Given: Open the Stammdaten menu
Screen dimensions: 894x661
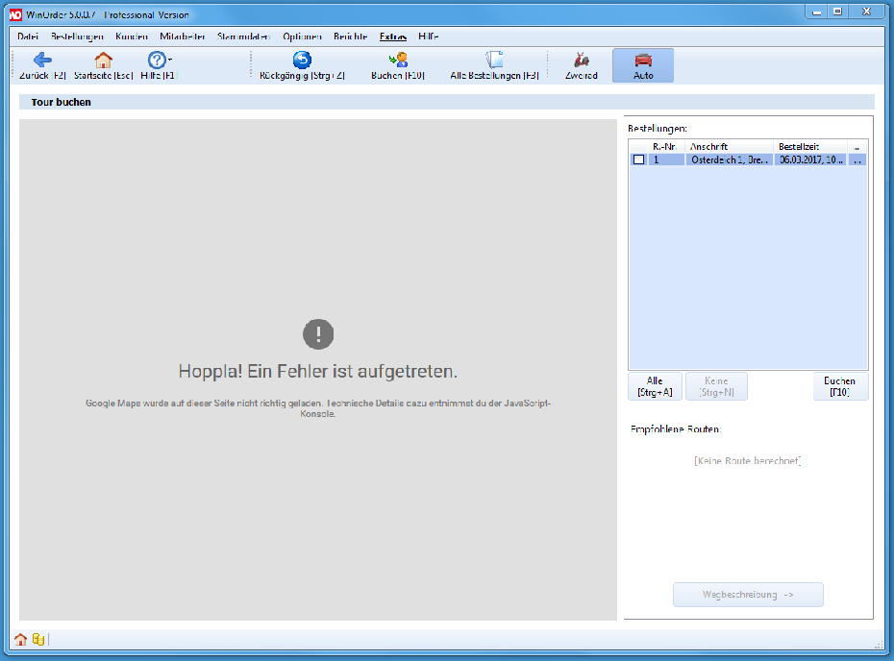Looking at the screenshot, I should (x=243, y=37).
